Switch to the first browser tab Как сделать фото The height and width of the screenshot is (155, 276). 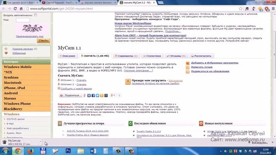[21, 3]
